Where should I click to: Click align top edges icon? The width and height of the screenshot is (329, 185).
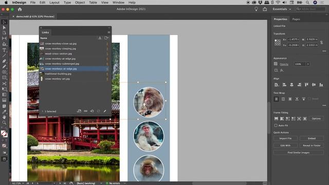click(306, 85)
